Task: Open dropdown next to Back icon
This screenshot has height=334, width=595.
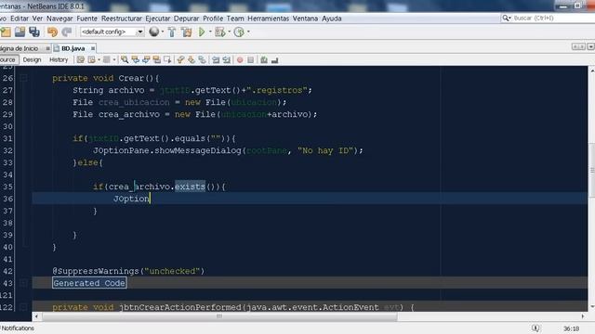Action: tap(99, 59)
